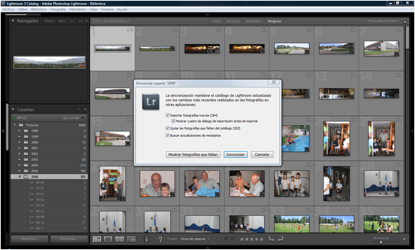Open Survey view icon
The image size is (415, 250).
pos(131,239)
